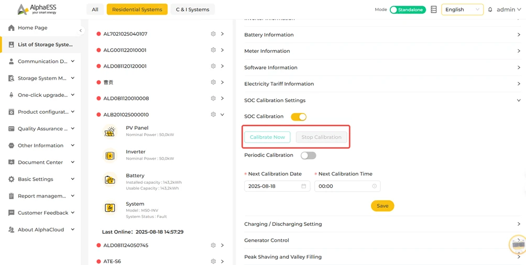Click the One-click upgrade rocket icon

[x=12, y=95]
